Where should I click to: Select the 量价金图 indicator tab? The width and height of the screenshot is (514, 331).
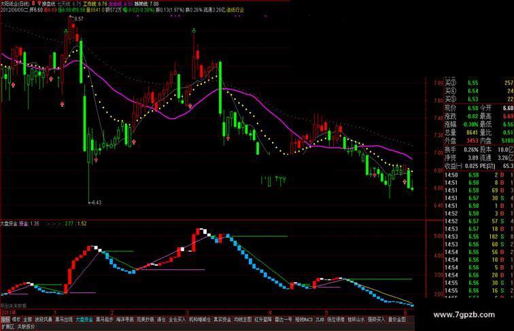tap(397, 319)
